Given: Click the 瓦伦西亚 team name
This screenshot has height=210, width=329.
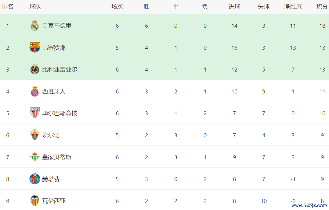Looking at the screenshot, I should [x=54, y=201].
